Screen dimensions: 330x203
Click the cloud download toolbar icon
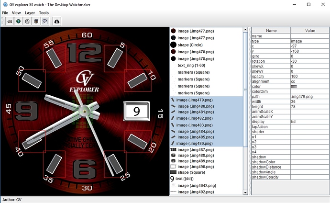(57, 22)
